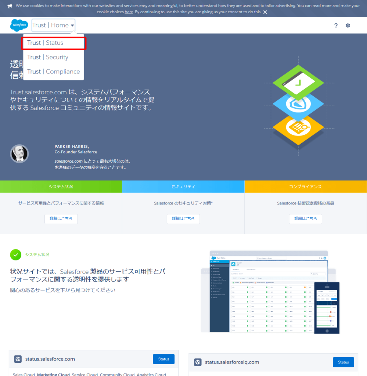Click 詳細はこちら under コンプライアンス
This screenshot has width=367, height=376.
pyautogui.click(x=306, y=219)
